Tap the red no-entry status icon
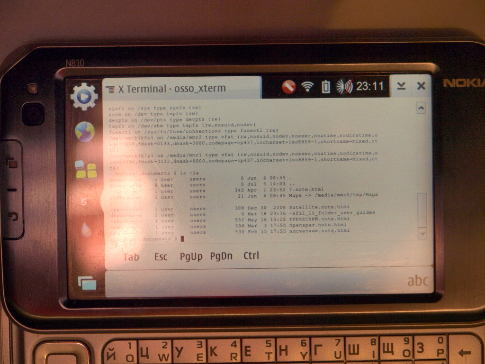This screenshot has height=364, width=485. pyautogui.click(x=288, y=86)
